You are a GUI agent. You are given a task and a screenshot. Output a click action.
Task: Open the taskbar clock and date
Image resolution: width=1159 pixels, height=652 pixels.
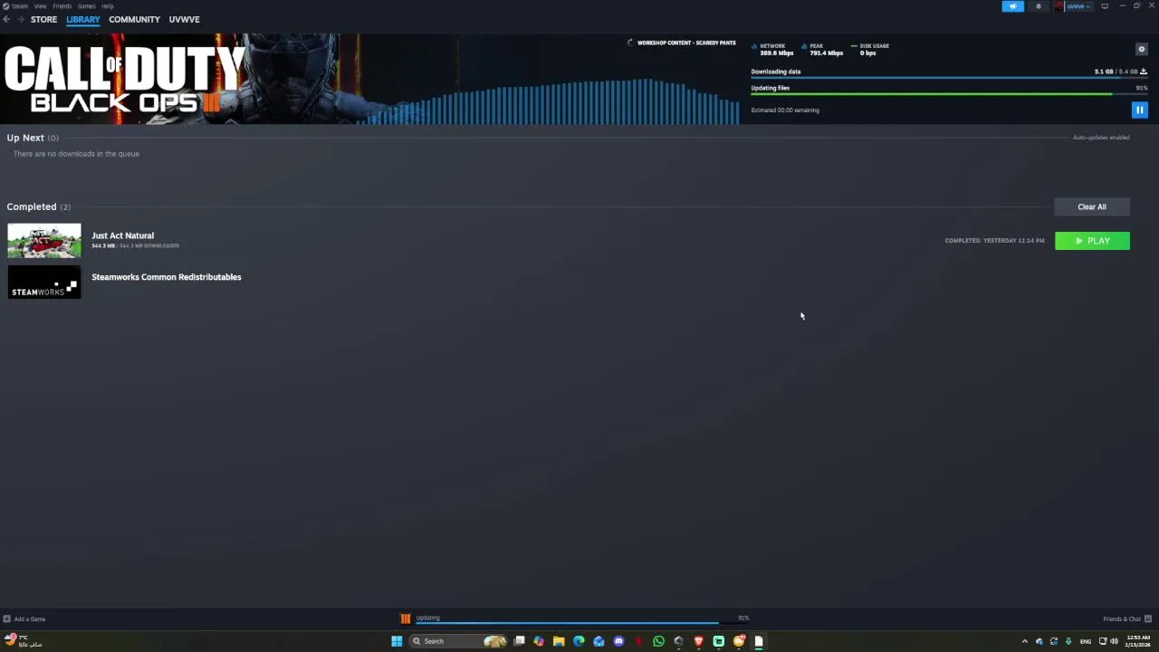pos(1138,641)
